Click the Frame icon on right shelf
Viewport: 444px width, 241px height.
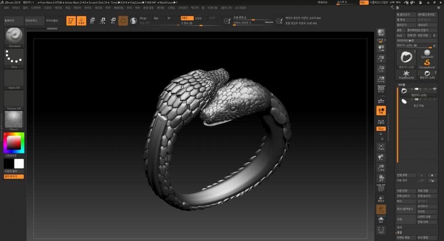tap(381, 147)
